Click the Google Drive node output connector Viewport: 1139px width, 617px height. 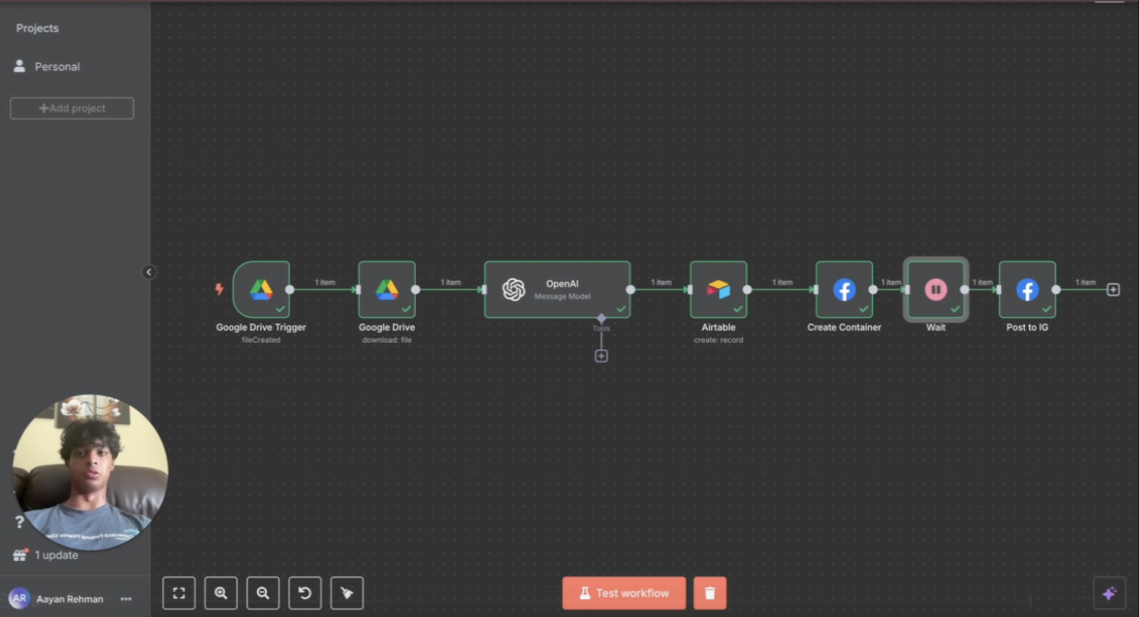[x=416, y=289]
